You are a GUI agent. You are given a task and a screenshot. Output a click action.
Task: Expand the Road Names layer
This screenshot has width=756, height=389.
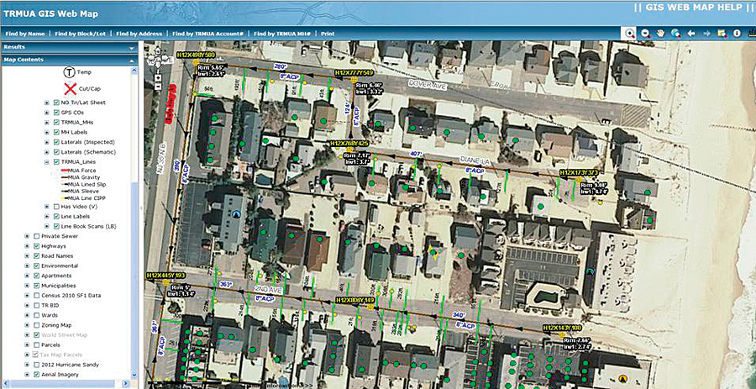[x=27, y=256]
